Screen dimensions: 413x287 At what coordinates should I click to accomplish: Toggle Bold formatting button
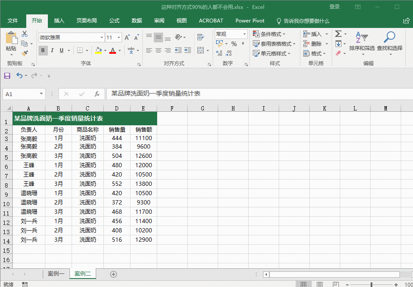43,50
